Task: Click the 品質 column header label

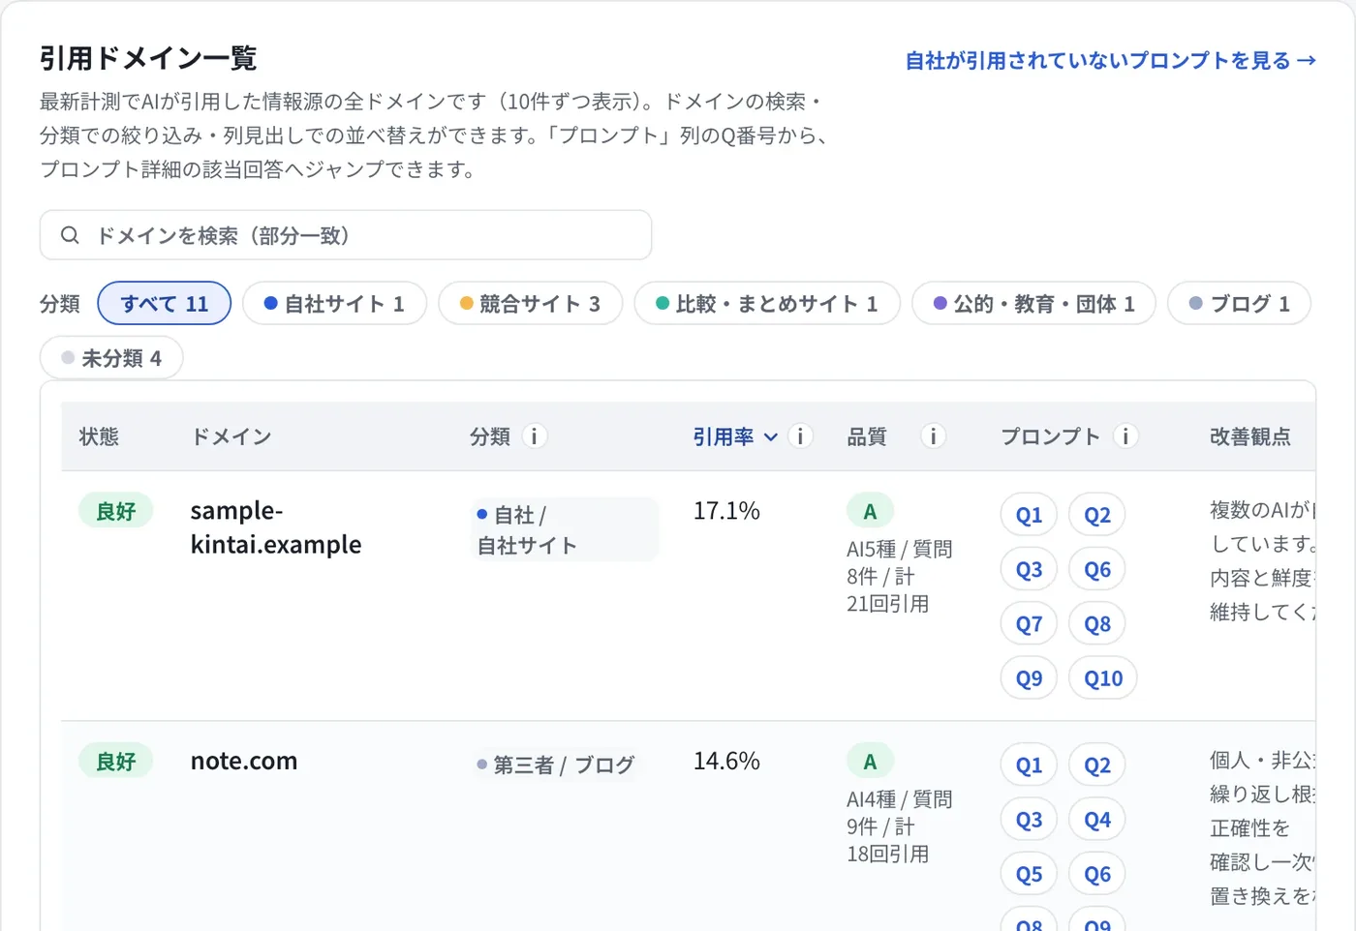Action: coord(867,436)
